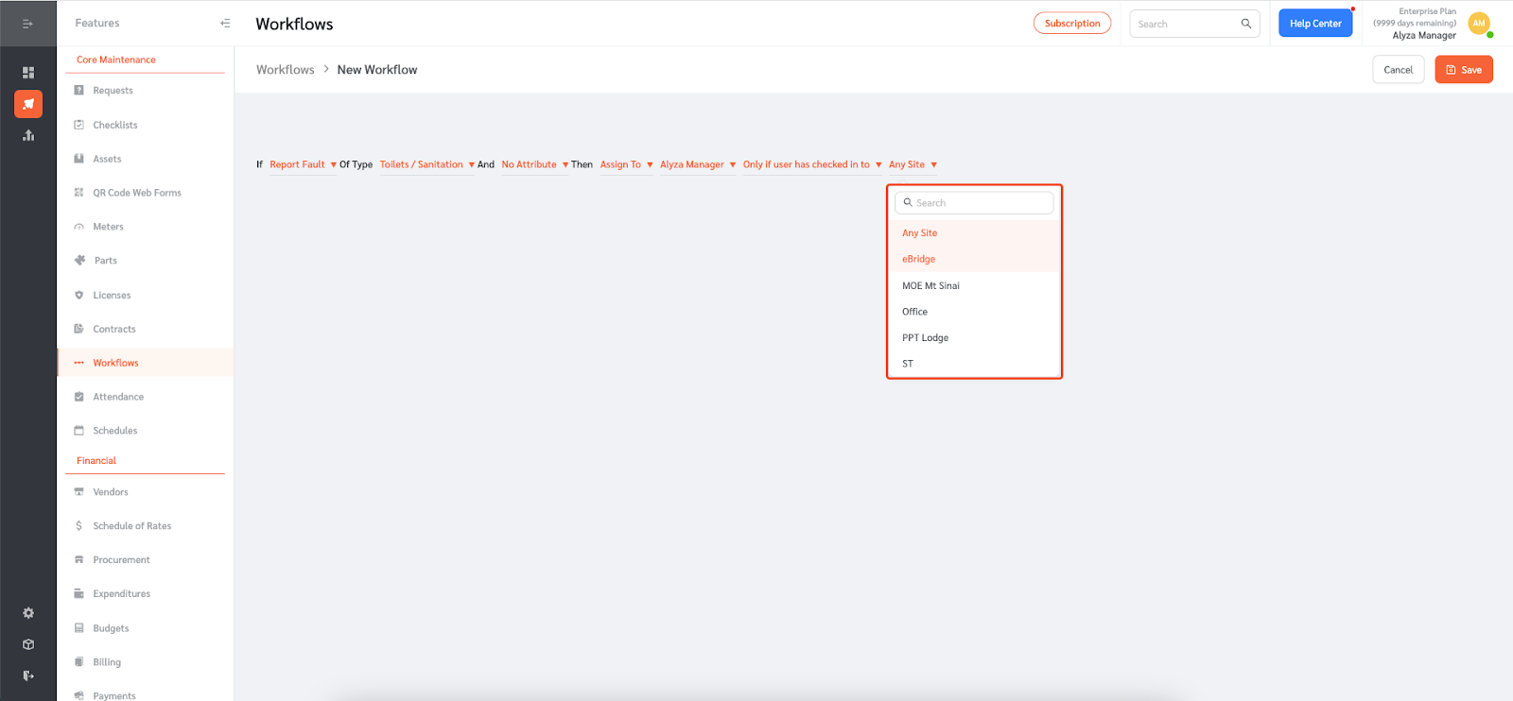Select the highlighted maintenance module icon
1513x701 pixels.
(x=28, y=104)
